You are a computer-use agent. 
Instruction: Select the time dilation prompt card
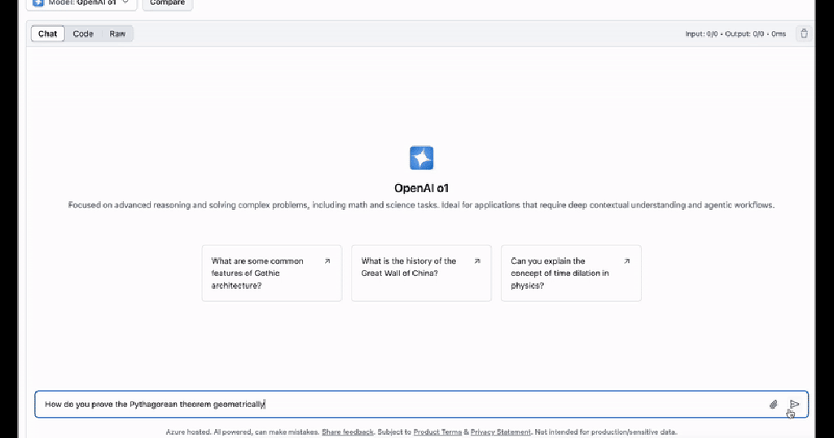(571, 274)
